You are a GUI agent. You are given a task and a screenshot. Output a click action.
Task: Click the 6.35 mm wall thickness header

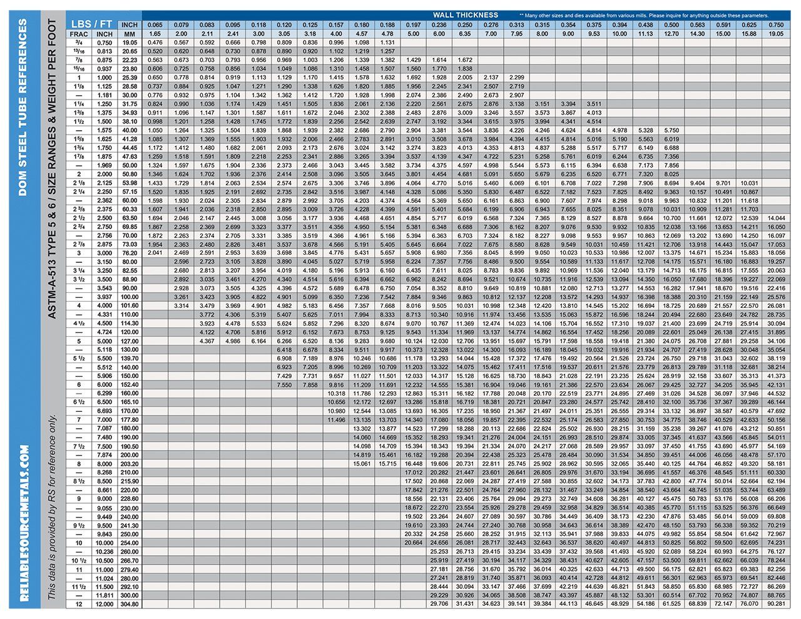point(465,34)
